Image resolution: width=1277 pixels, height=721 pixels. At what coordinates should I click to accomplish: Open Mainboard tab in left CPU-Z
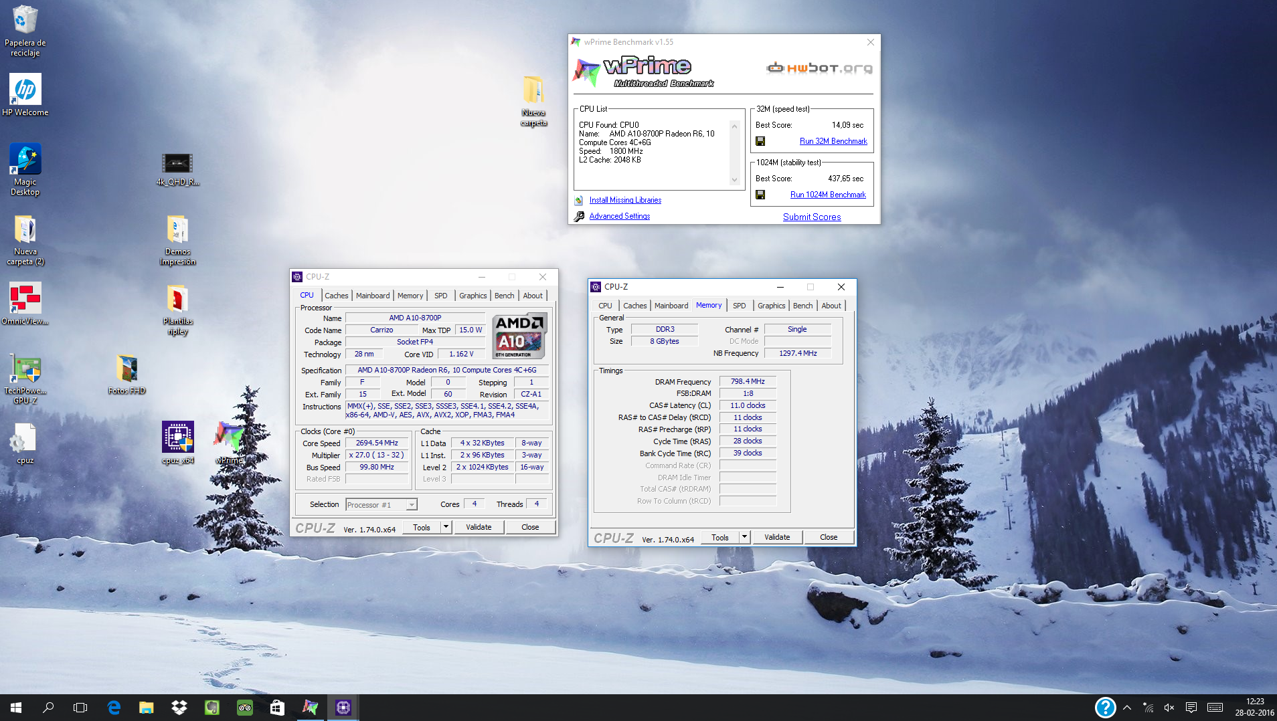[x=372, y=296]
